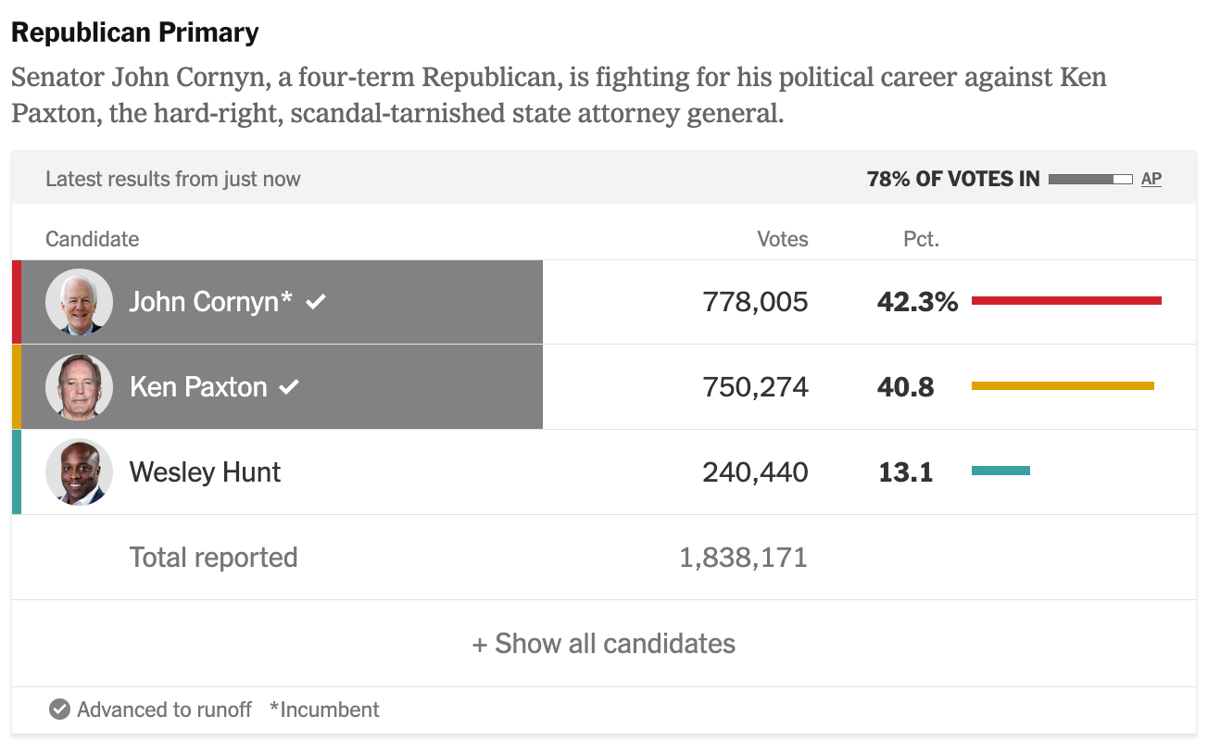
Task: Click the Wesley Hunt candidate name
Action: (205, 472)
